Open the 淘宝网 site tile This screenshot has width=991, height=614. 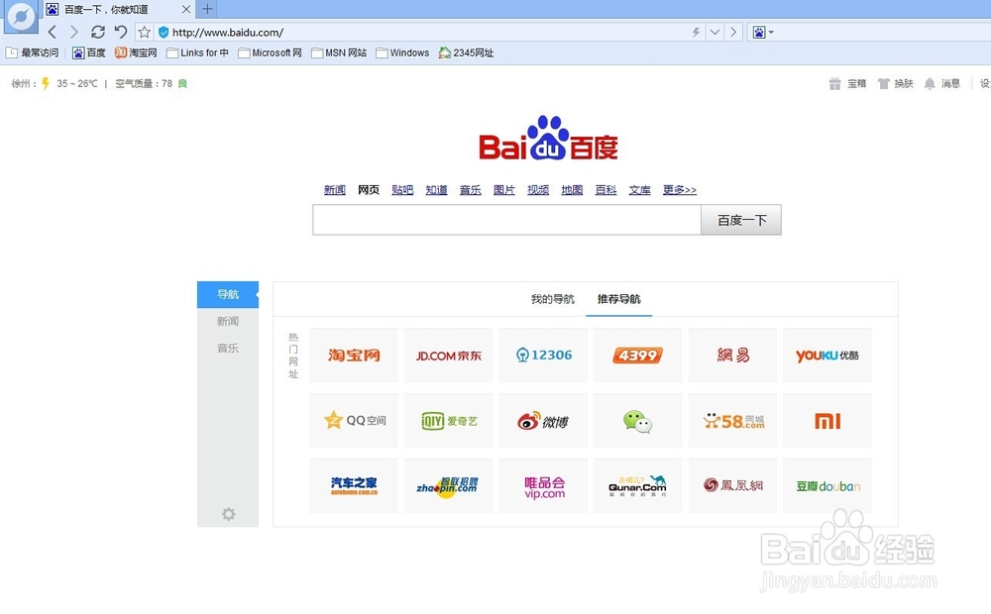coord(354,355)
